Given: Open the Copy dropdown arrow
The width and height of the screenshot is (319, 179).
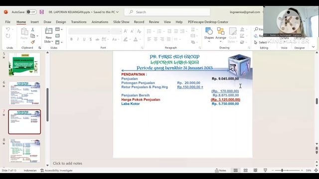Looking at the screenshot, I should 37,36.
